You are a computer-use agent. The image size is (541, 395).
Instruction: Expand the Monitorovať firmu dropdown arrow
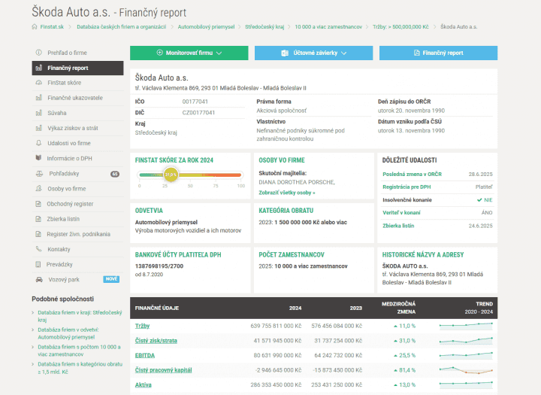pos(219,53)
